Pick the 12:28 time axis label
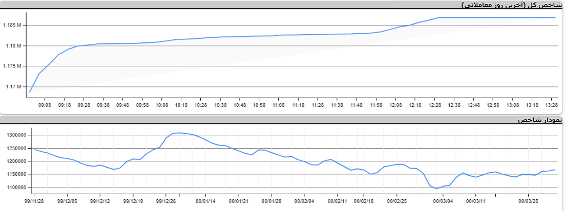Image resolution: width=565 pixels, height=211 pixels. [x=434, y=105]
